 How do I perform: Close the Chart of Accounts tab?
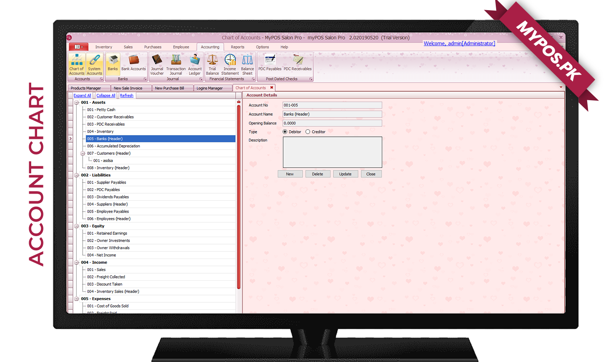coord(271,88)
